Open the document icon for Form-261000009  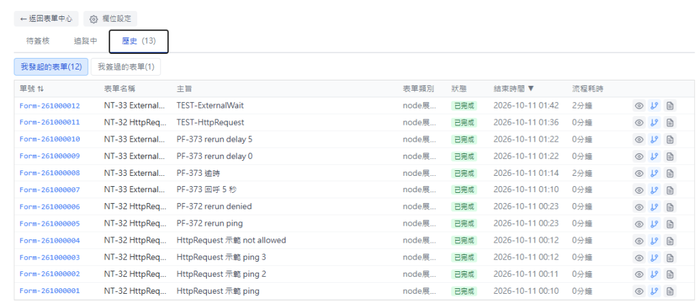tap(670, 156)
